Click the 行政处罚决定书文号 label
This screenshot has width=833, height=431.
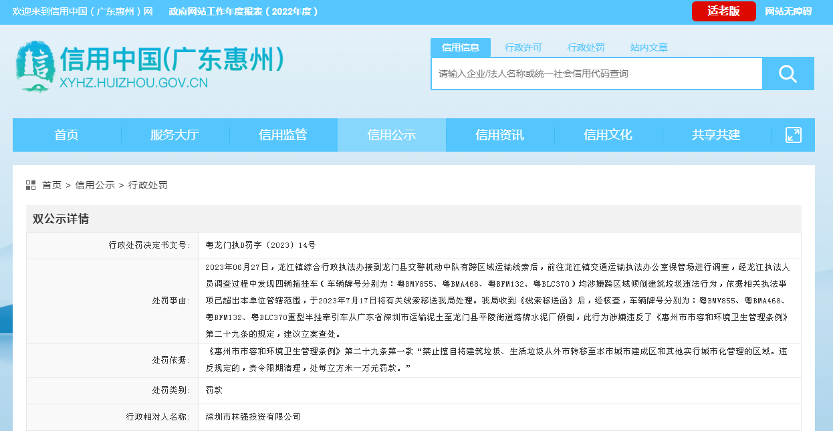150,245
